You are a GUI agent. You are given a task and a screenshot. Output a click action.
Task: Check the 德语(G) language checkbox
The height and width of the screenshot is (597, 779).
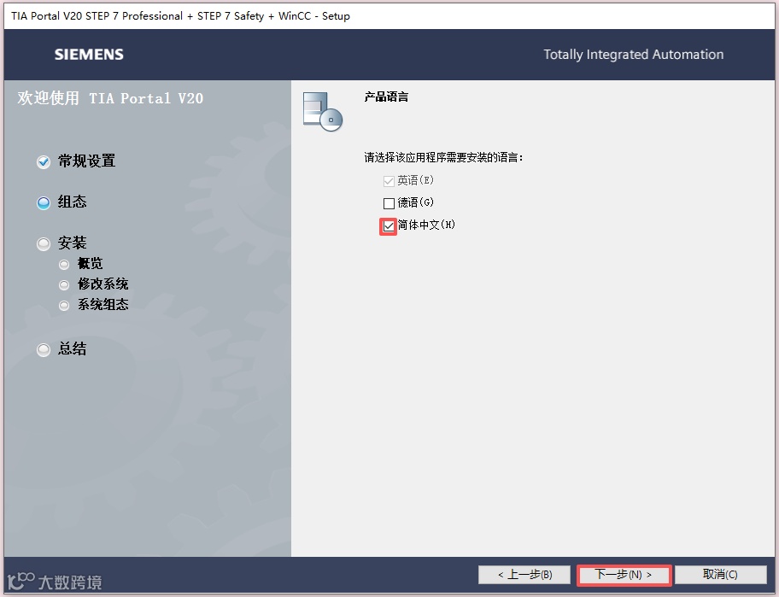389,203
